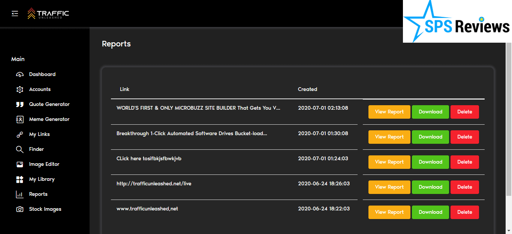Screen dimensions: 512x234
Task: Click the My Links chain icon
Action: 20,134
